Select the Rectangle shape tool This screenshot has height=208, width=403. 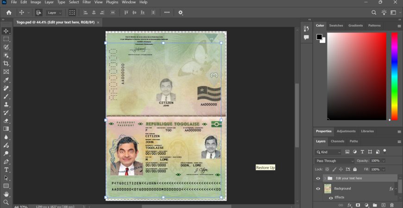(6, 186)
